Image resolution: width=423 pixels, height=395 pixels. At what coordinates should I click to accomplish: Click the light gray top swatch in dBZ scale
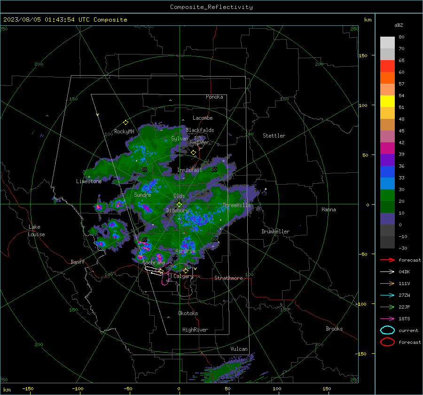point(387,43)
